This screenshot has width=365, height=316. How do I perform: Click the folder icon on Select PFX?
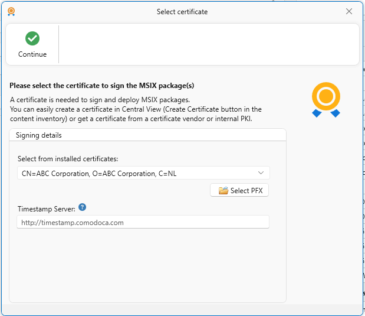(x=223, y=190)
